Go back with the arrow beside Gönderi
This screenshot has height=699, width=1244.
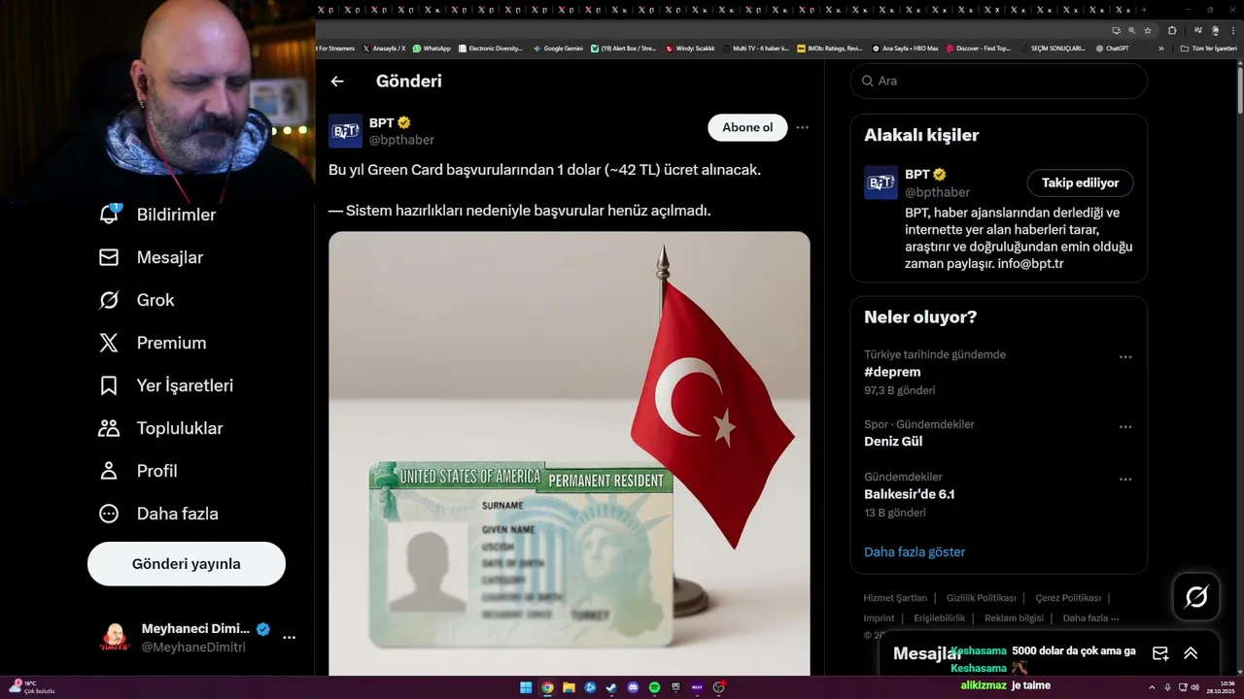pyautogui.click(x=337, y=82)
